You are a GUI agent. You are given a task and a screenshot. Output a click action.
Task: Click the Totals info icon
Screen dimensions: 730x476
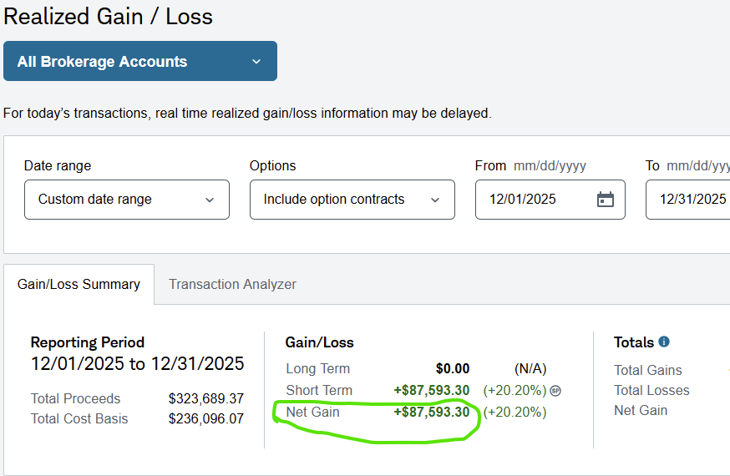pyautogui.click(x=664, y=342)
